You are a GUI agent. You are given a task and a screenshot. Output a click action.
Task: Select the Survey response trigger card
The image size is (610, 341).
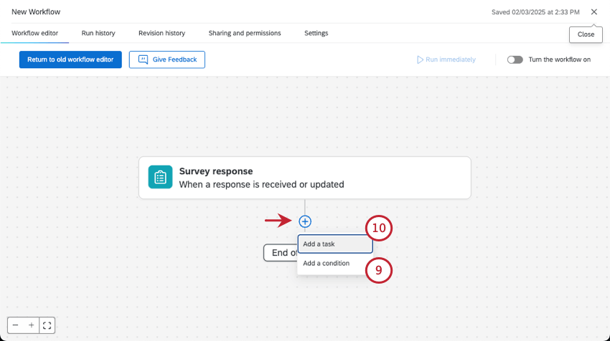(x=305, y=178)
